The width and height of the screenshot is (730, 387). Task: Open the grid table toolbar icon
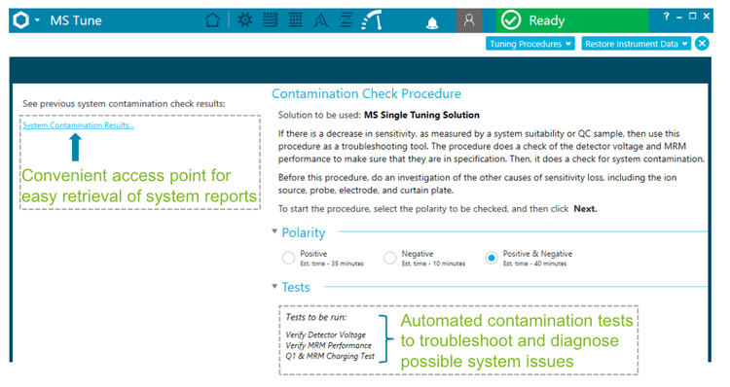tap(296, 20)
